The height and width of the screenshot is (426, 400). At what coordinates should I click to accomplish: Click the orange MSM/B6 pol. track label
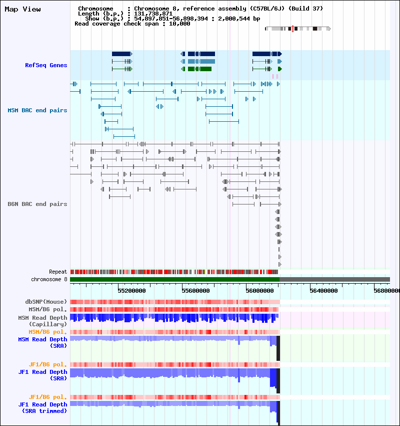47,332
